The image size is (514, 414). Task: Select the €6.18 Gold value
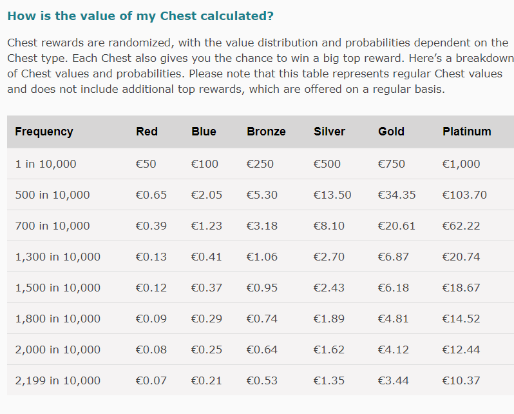(x=394, y=288)
